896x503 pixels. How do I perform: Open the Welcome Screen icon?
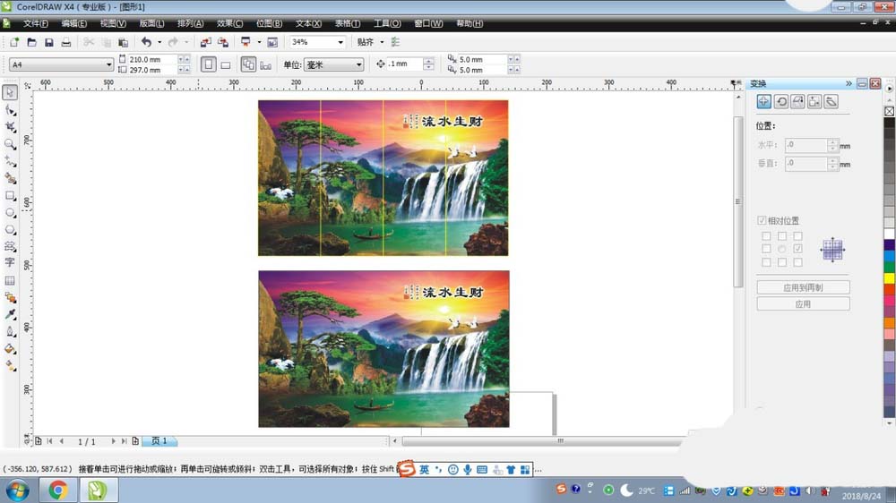(x=272, y=42)
